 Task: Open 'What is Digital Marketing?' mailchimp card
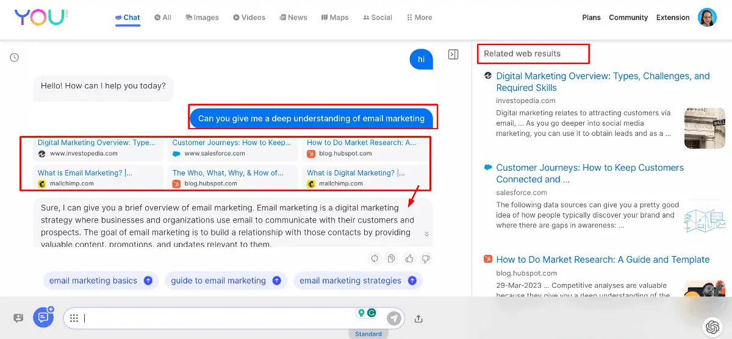pos(367,177)
